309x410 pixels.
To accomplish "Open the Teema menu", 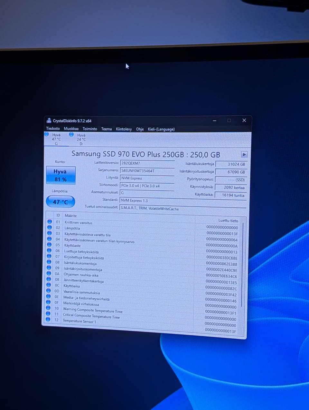I will point(107,129).
